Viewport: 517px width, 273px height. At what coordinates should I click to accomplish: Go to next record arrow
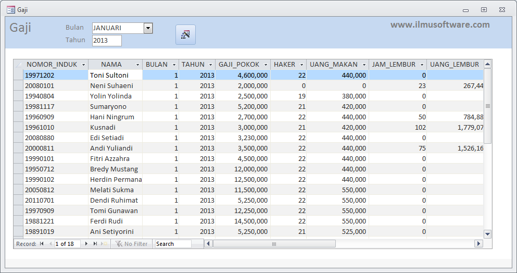tap(86, 244)
